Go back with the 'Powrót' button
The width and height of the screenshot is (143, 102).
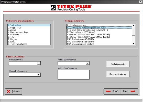point(112,91)
